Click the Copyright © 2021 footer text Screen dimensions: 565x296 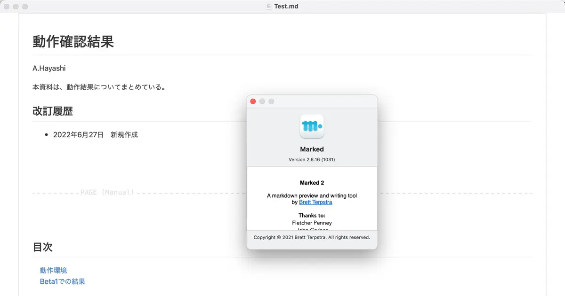tap(312, 237)
